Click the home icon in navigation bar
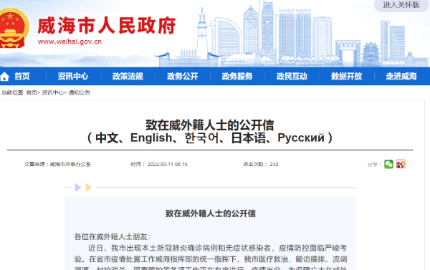The image size is (430, 270). tap(4, 77)
